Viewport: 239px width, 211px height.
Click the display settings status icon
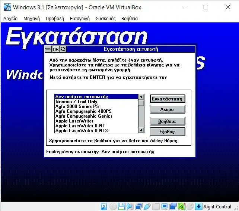tap(164, 207)
